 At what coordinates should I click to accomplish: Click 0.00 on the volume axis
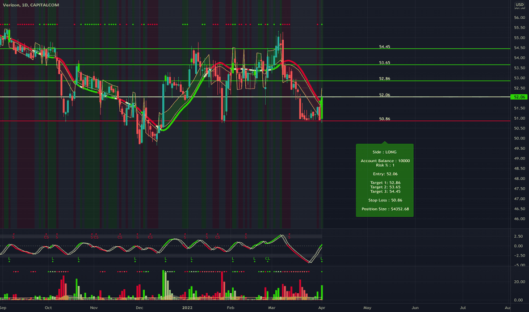click(x=519, y=300)
